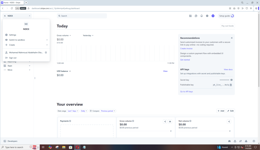Share the Gross volume chart
Screen dimensions: 260x150
[x=165, y=122]
